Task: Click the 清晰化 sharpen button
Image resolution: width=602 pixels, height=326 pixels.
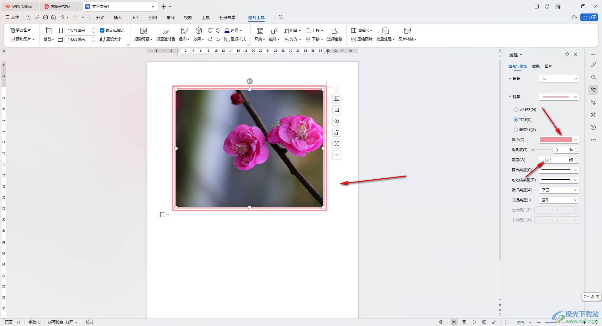Action: click(362, 30)
